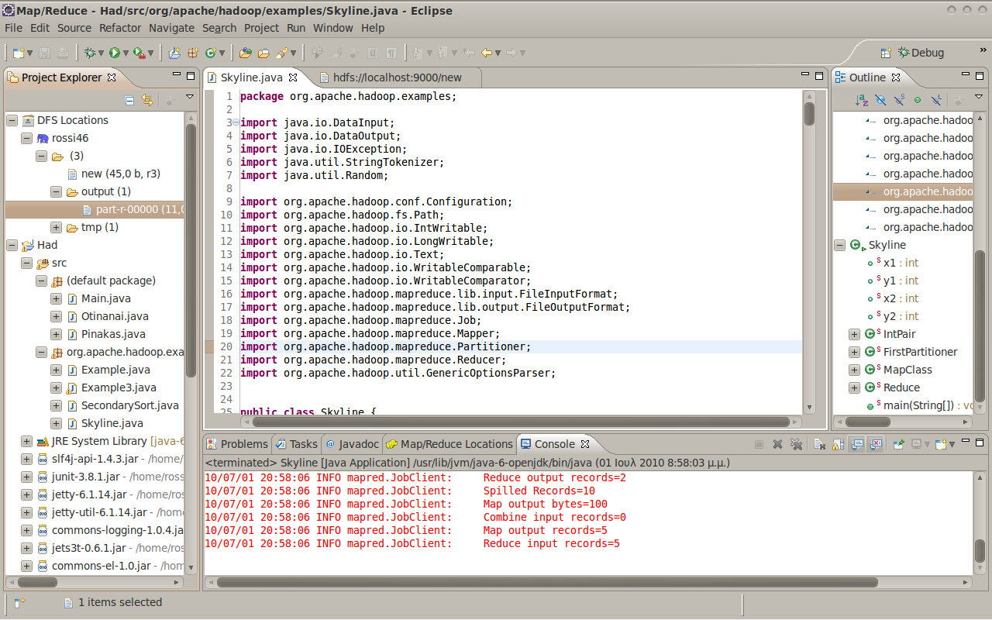Toggle Scroll Lock in Console
Viewport: 992px width, 620px height.
pyautogui.click(x=838, y=444)
